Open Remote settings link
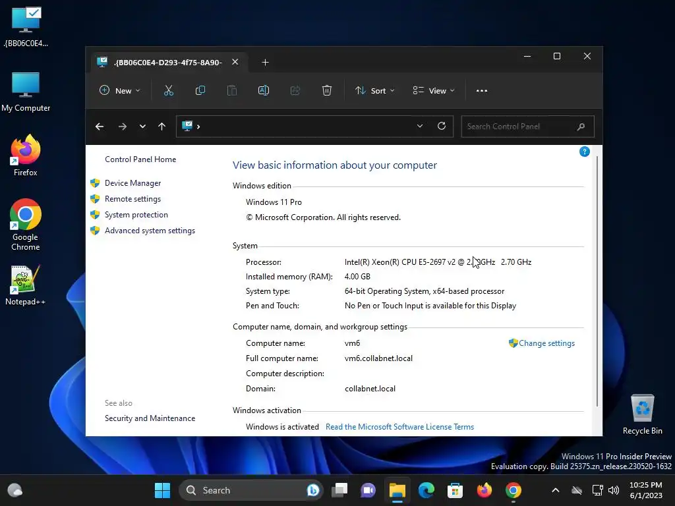The height and width of the screenshot is (506, 675). pyautogui.click(x=132, y=199)
